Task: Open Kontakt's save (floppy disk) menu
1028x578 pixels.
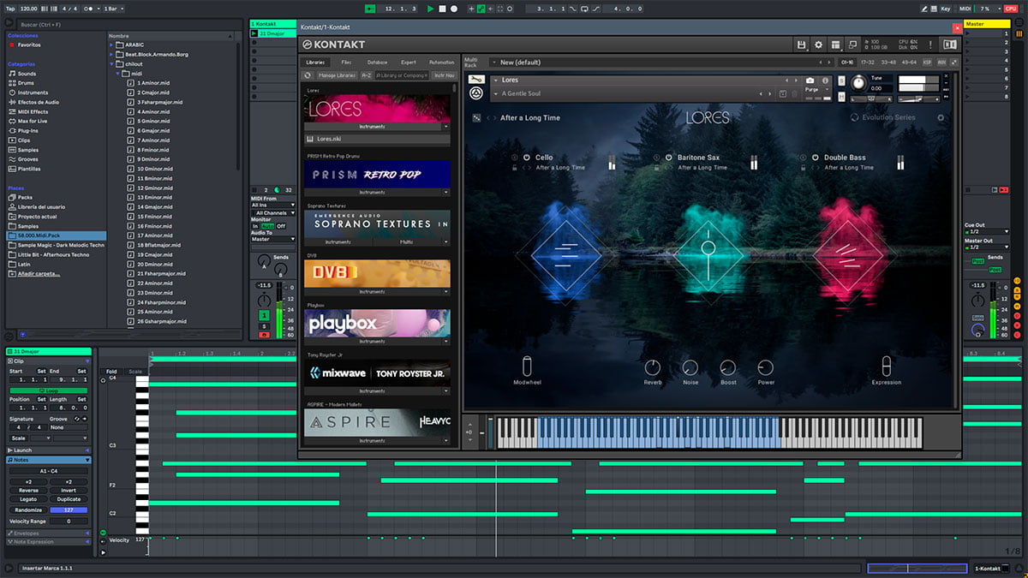Action: [801, 45]
